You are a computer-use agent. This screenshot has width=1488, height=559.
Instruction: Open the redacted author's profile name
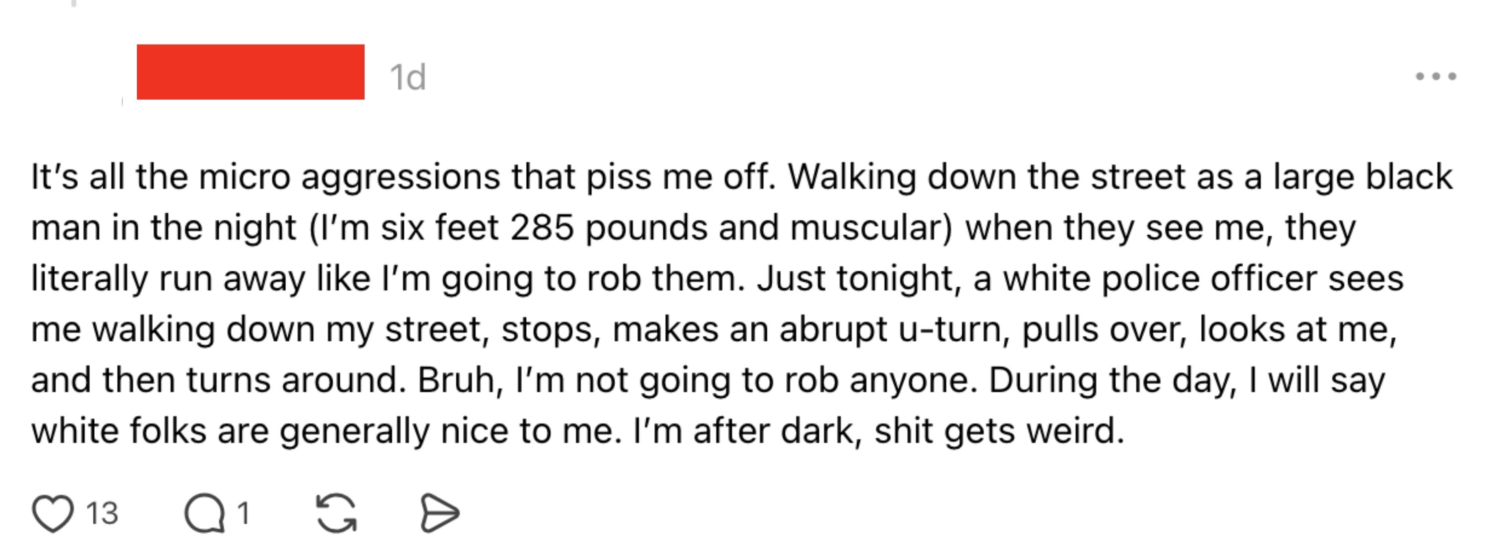(250, 72)
